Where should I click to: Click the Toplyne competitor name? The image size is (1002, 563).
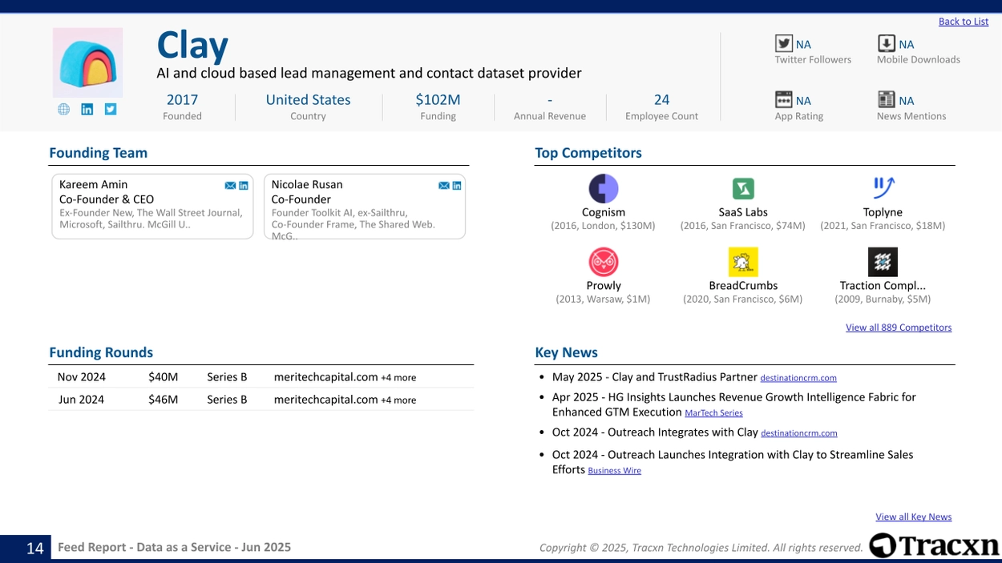coord(883,212)
